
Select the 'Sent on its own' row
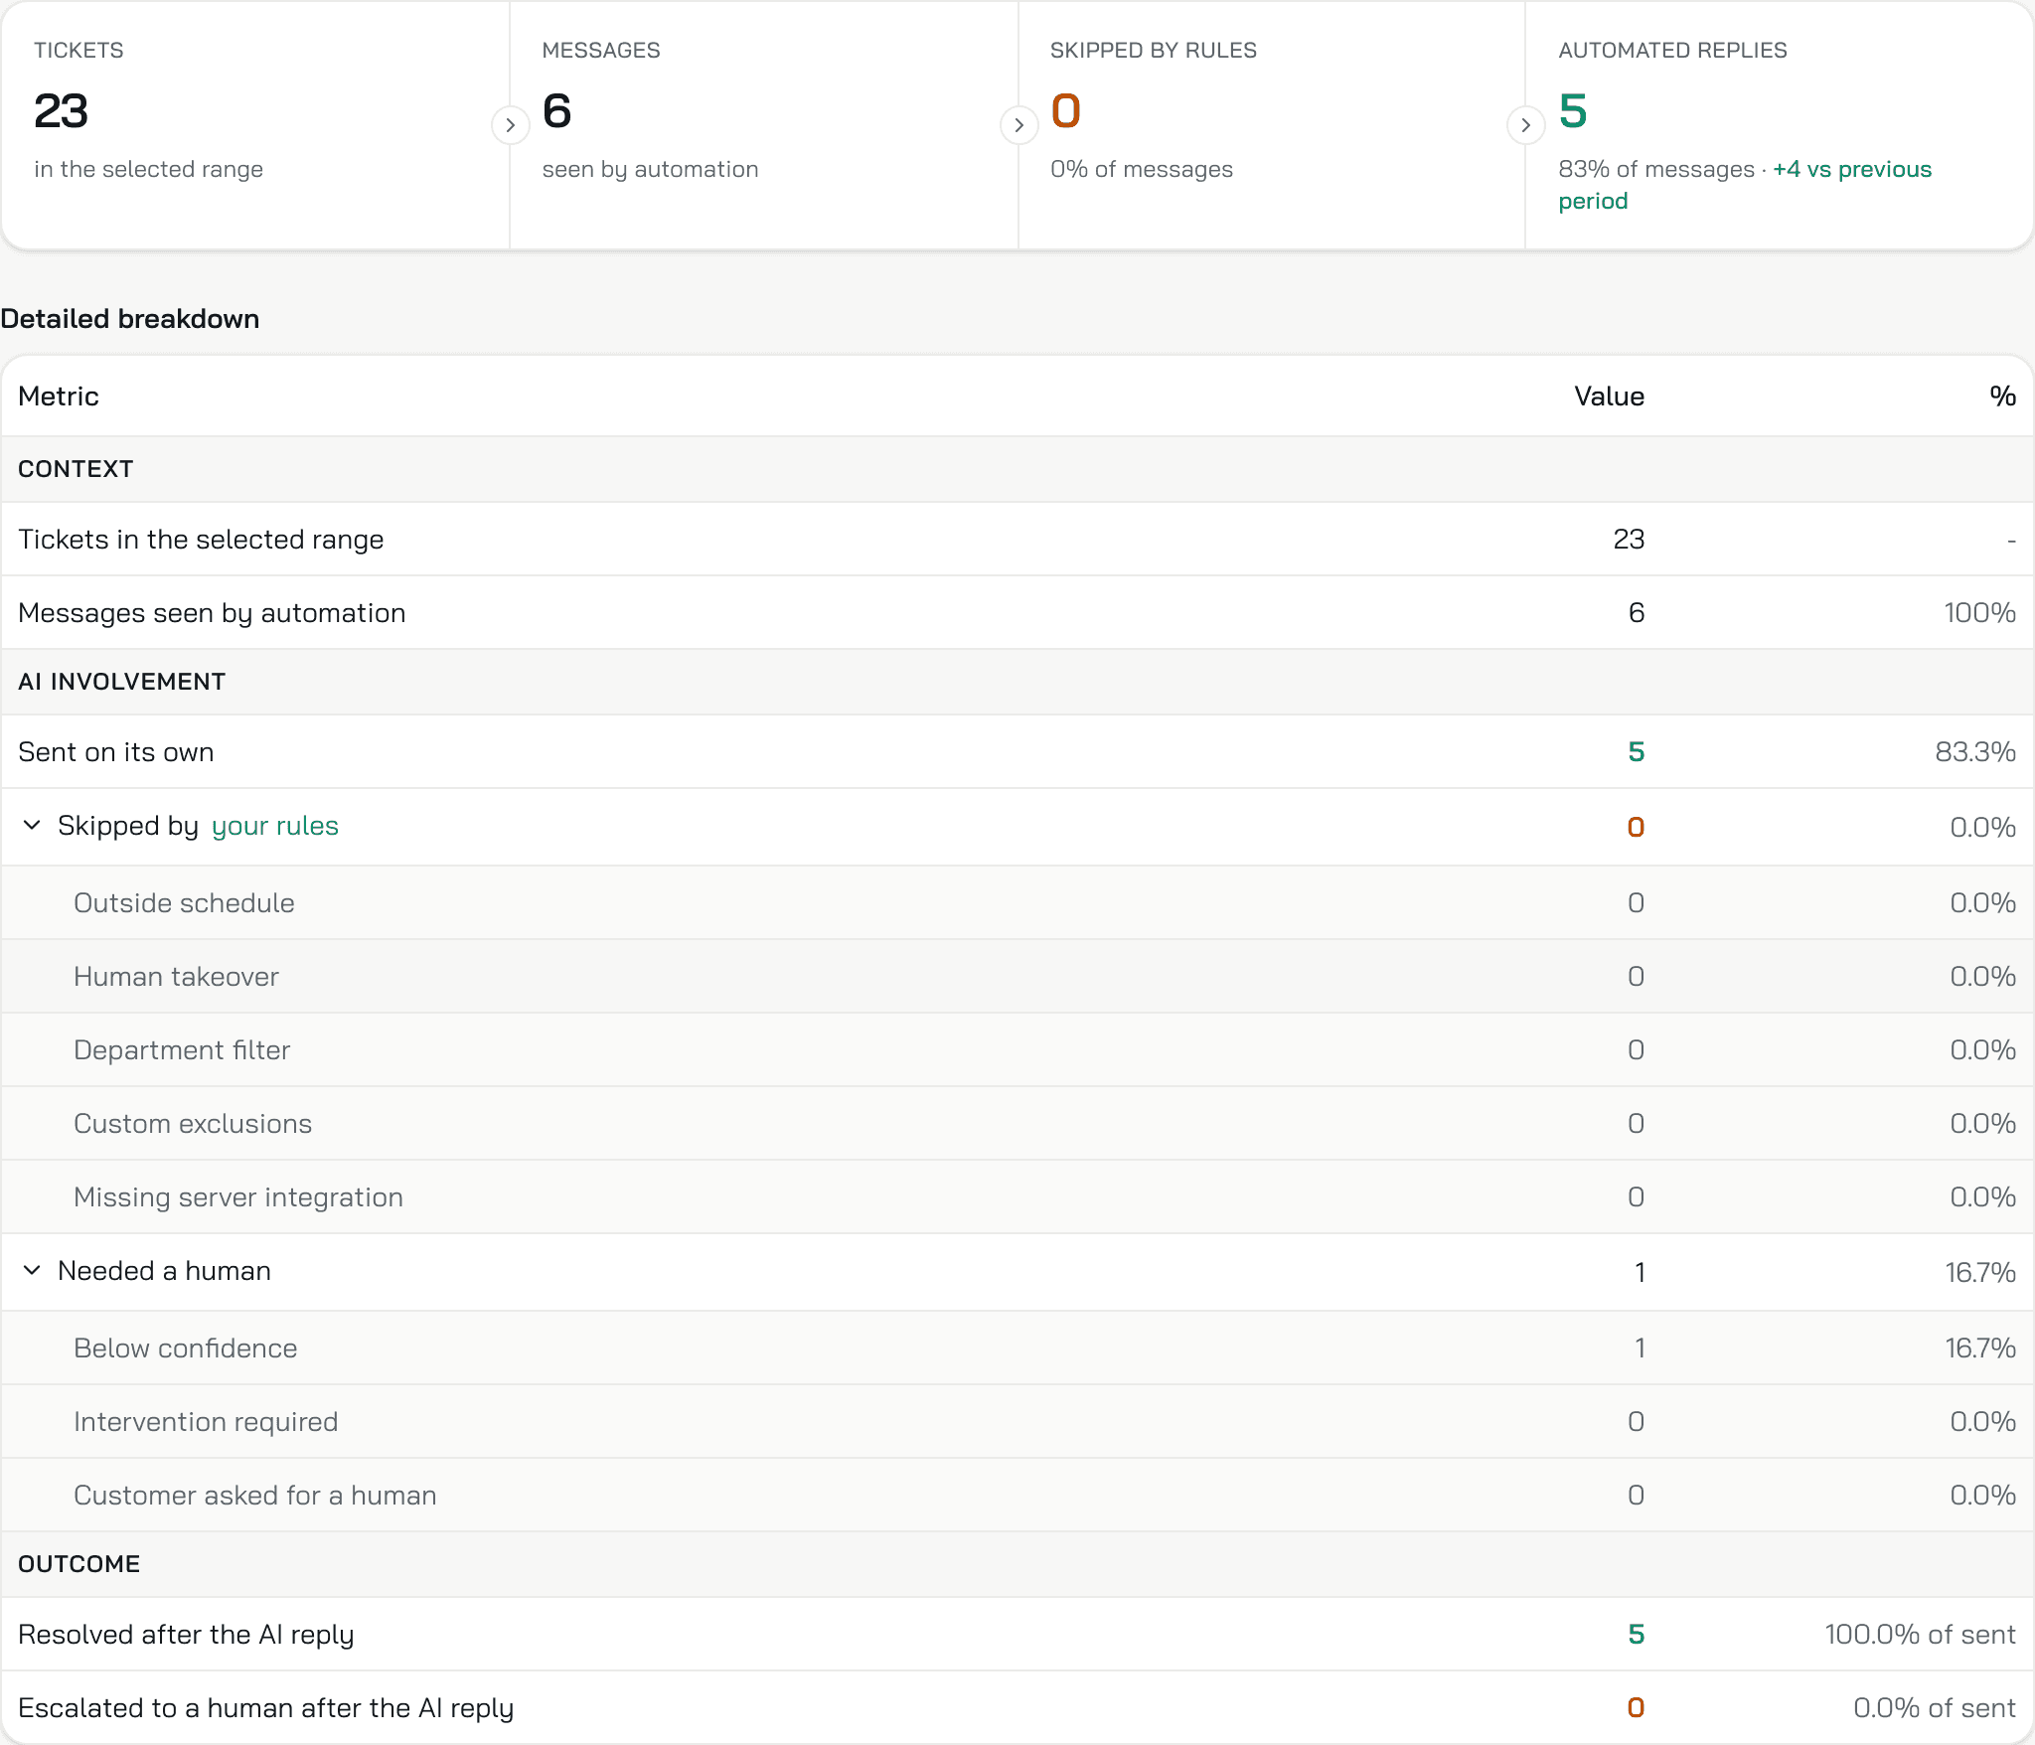1017,752
